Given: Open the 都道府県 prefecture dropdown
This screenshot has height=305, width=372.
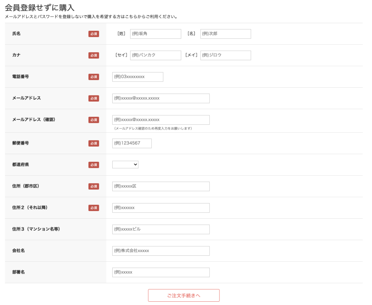Looking at the screenshot, I should (x=125, y=165).
